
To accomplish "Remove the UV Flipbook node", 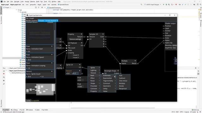I will point(81,43).
